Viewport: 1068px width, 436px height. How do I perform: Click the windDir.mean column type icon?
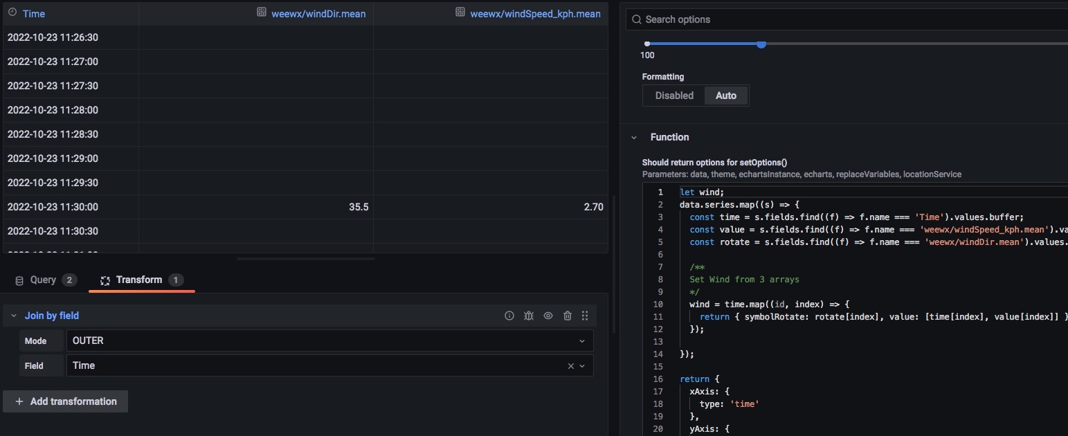point(262,12)
